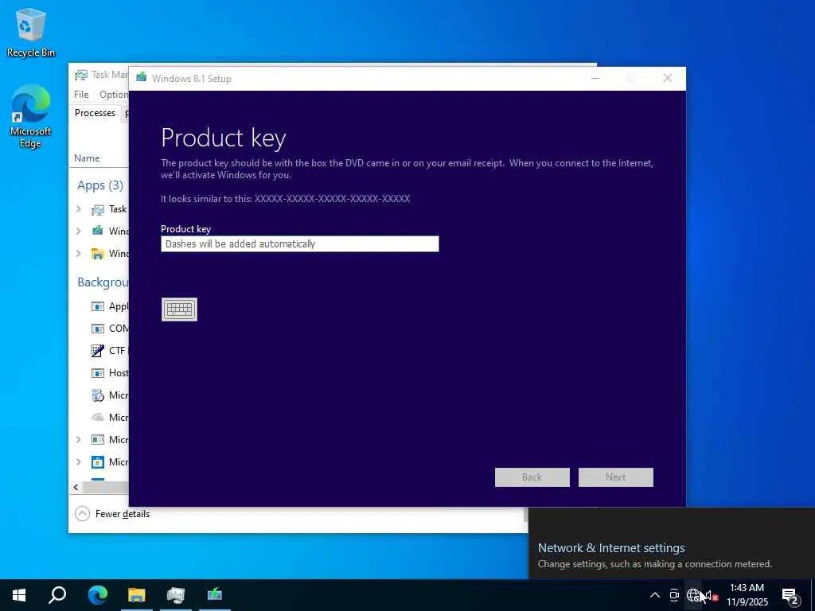Click the Windows Explorer folder icon in Task Manager
The width and height of the screenshot is (815, 611).
point(98,253)
